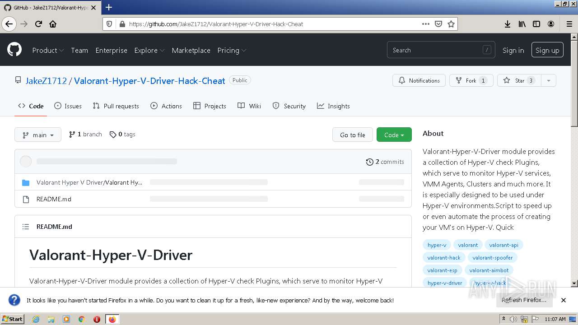Open the main branch selector dropdown

[38, 135]
